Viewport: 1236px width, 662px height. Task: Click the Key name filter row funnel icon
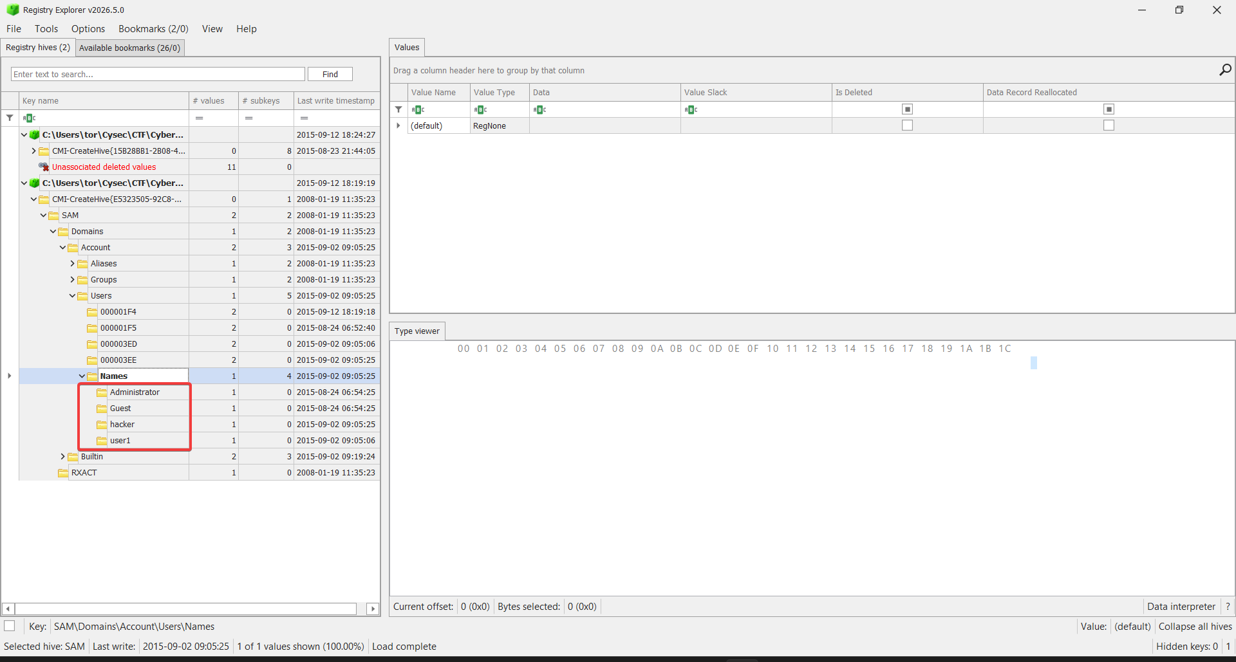click(x=10, y=118)
